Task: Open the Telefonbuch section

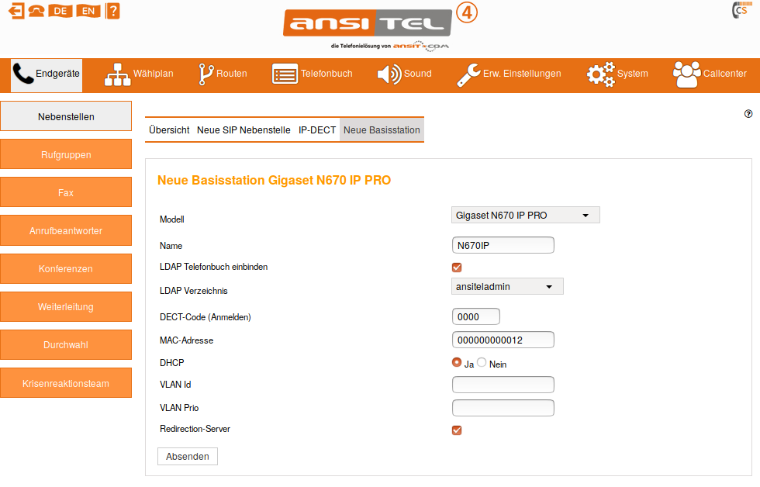Action: (x=312, y=74)
